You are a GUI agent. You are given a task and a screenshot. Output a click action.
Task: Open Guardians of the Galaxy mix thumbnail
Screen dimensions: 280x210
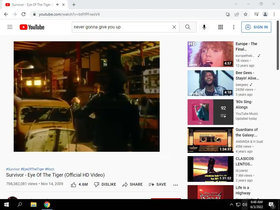[x=210, y=140]
